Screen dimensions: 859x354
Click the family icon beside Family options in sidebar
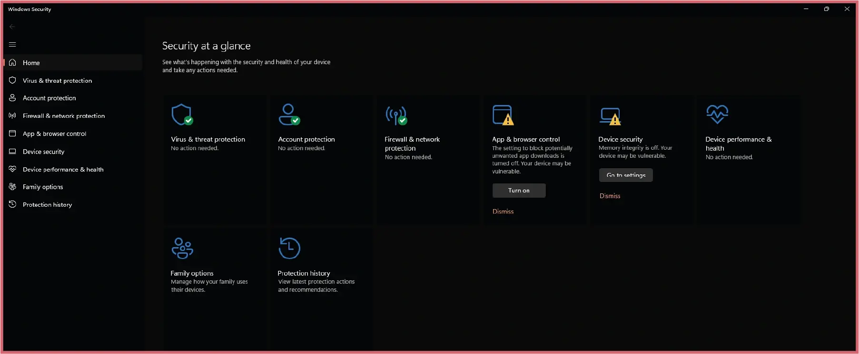(12, 187)
